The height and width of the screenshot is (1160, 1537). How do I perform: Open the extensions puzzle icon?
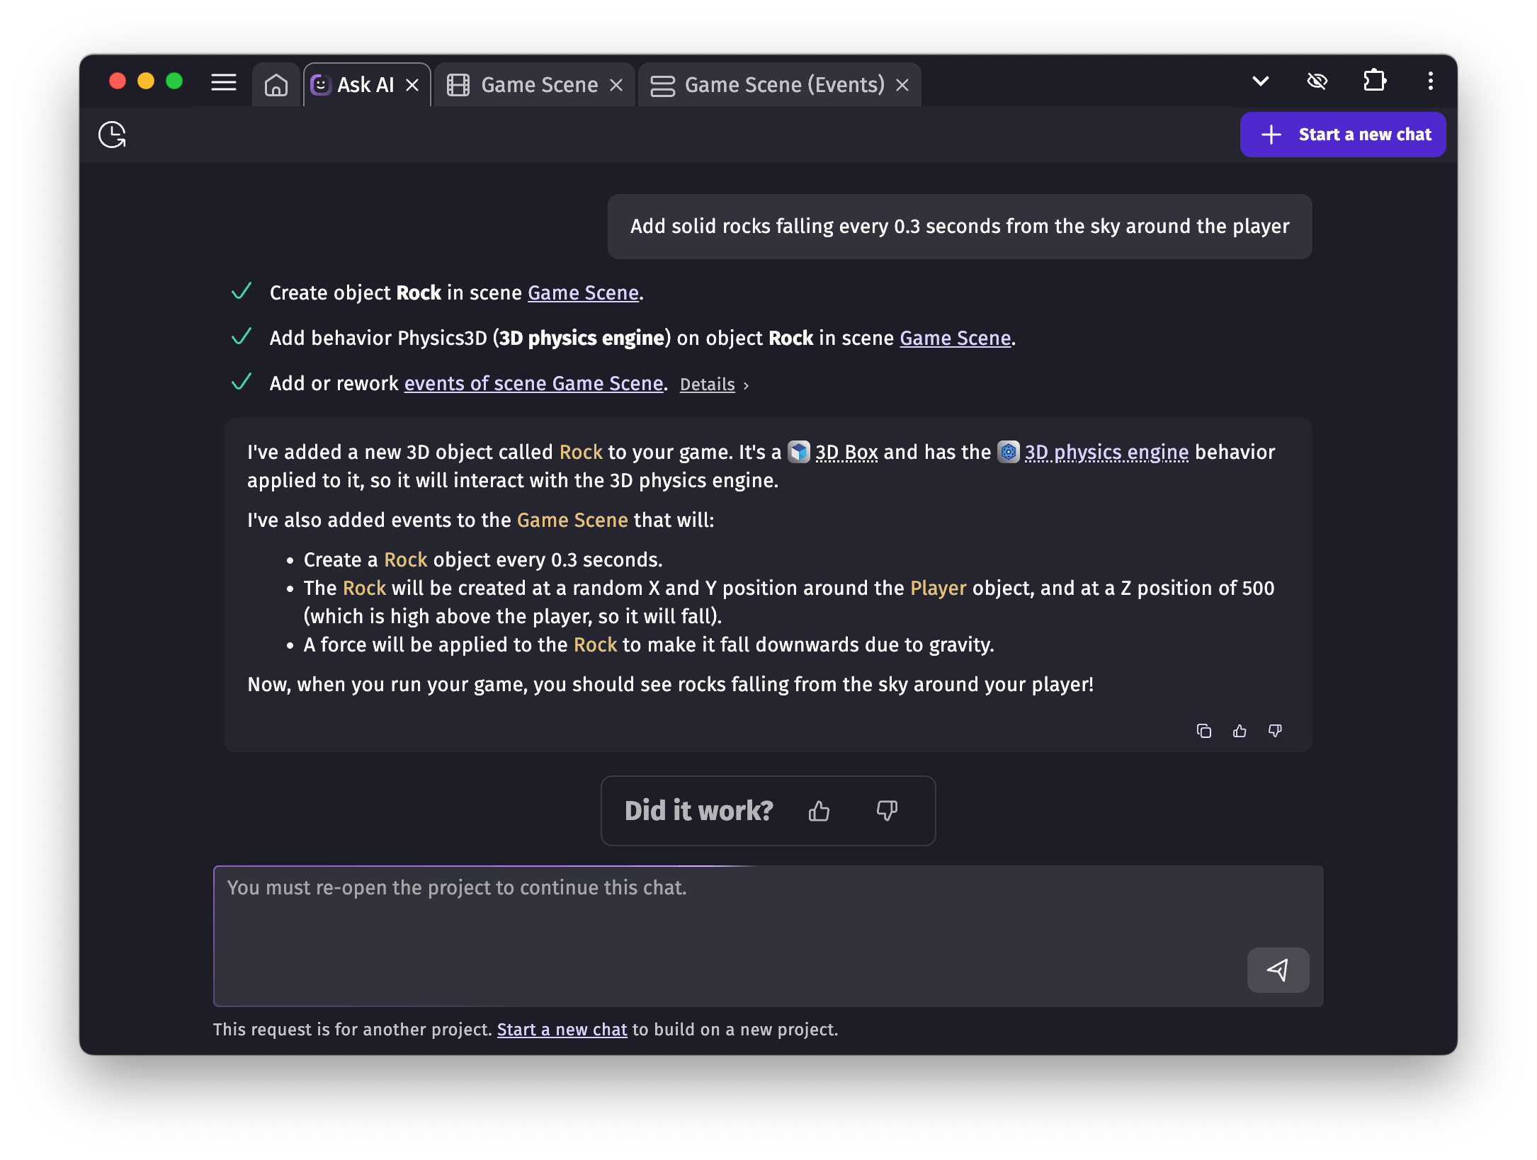click(1375, 81)
